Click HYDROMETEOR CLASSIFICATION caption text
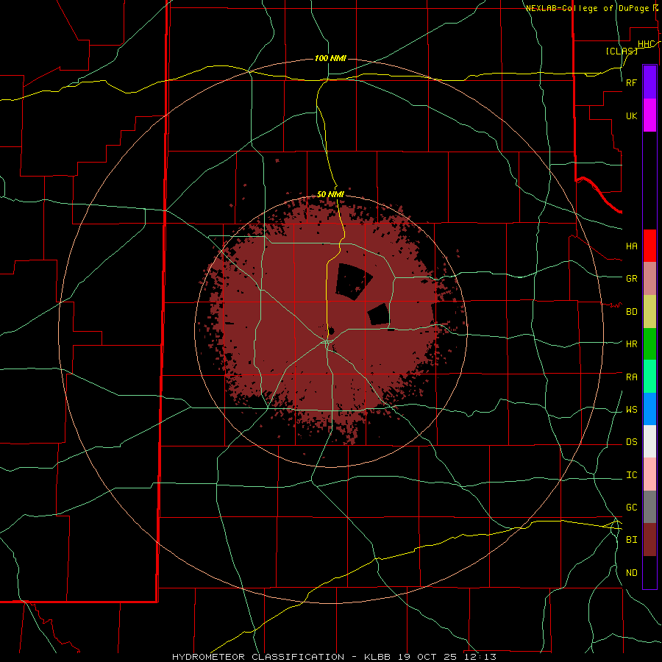 (x=258, y=657)
